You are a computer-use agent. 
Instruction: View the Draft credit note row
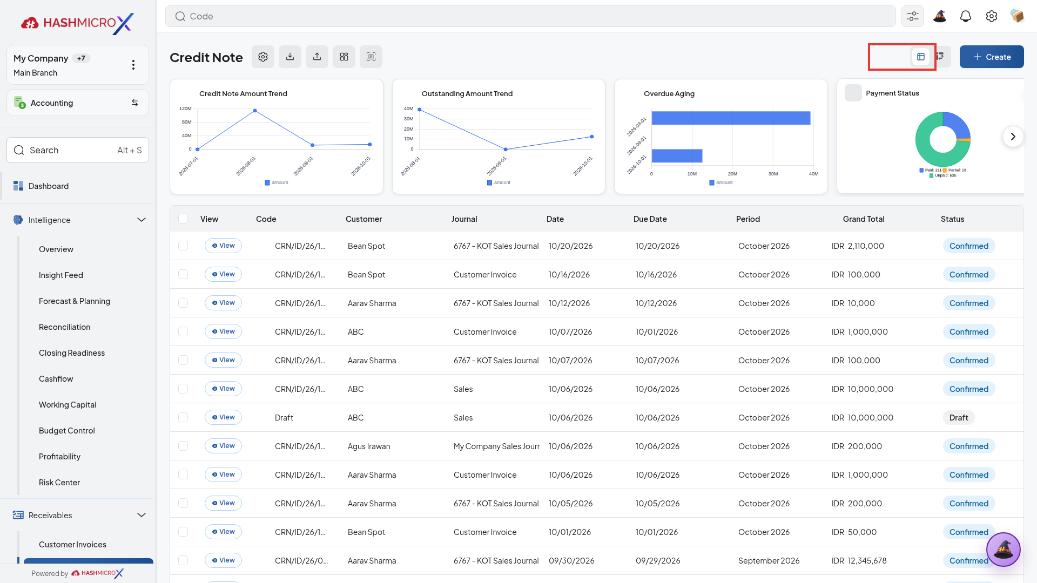tap(223, 417)
